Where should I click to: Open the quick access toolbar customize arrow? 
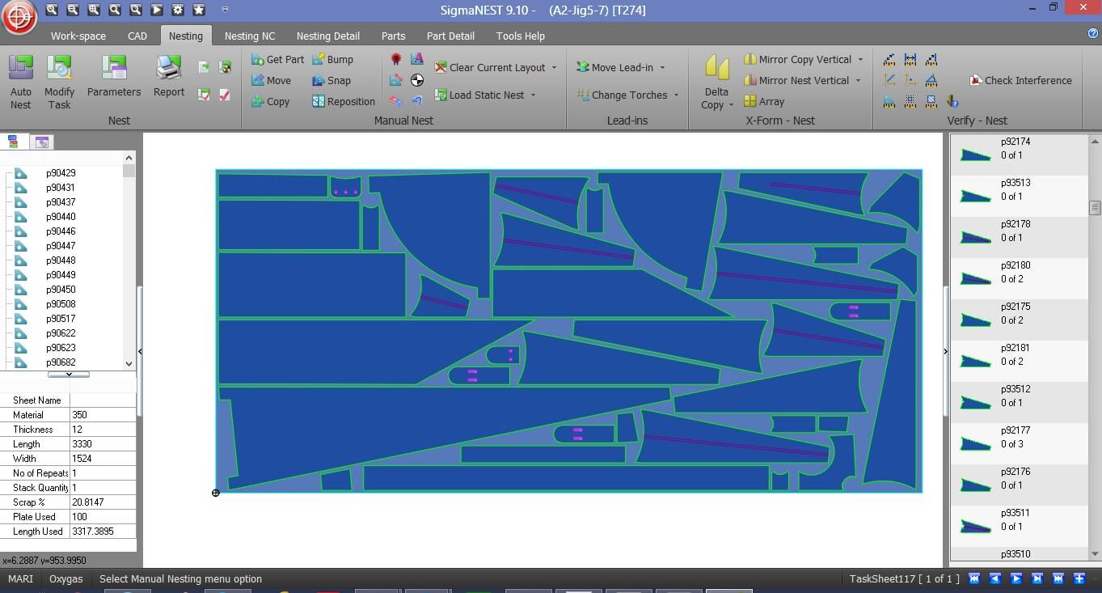tap(225, 10)
